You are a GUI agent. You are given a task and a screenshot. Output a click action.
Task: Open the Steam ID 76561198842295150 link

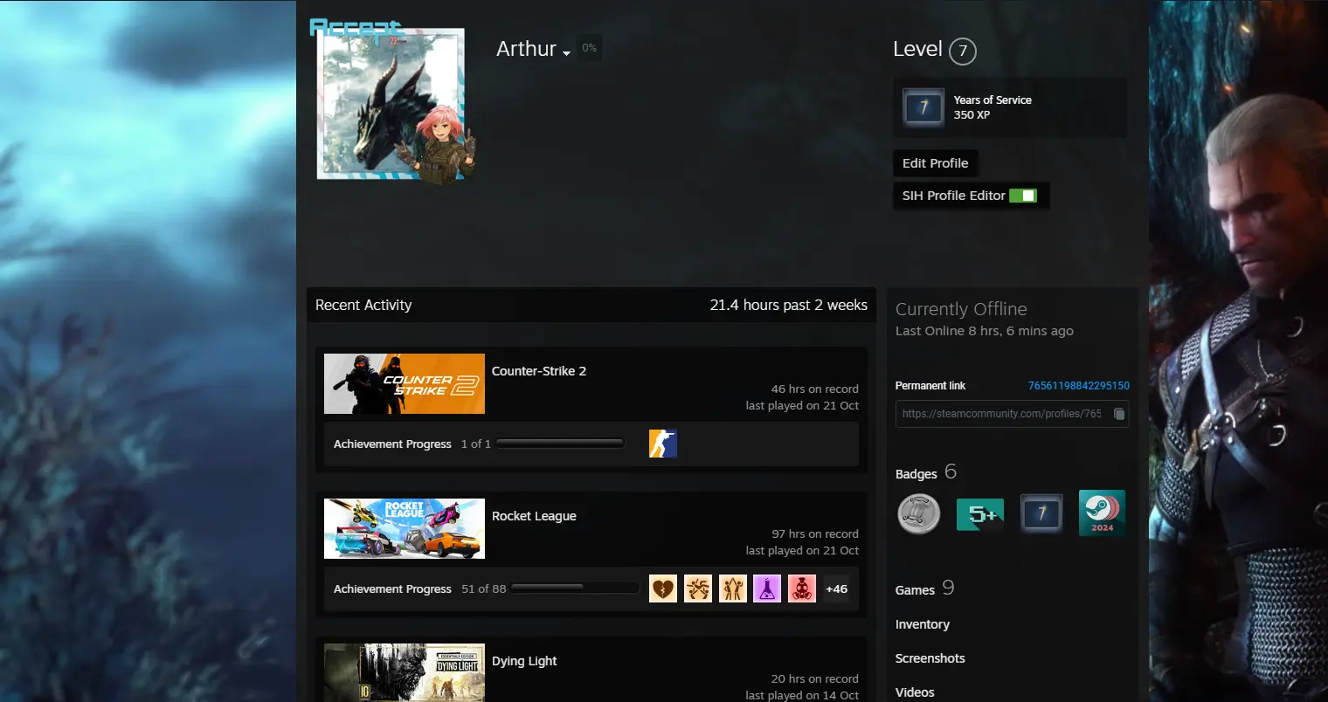pos(1078,385)
